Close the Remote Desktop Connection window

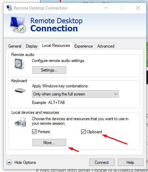point(138,8)
